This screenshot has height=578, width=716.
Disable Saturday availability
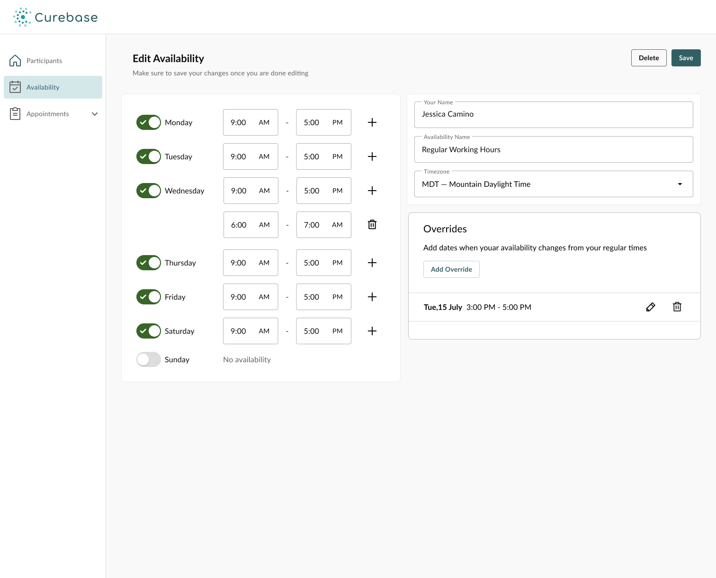148,331
